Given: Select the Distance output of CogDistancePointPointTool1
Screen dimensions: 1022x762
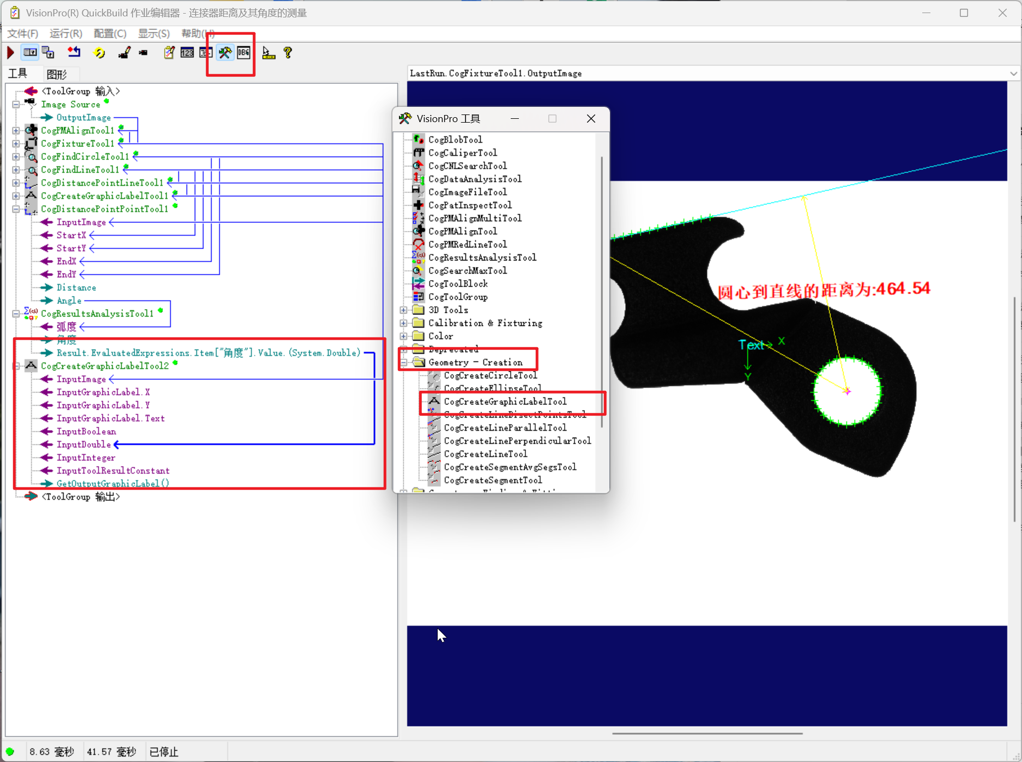Looking at the screenshot, I should (76, 288).
